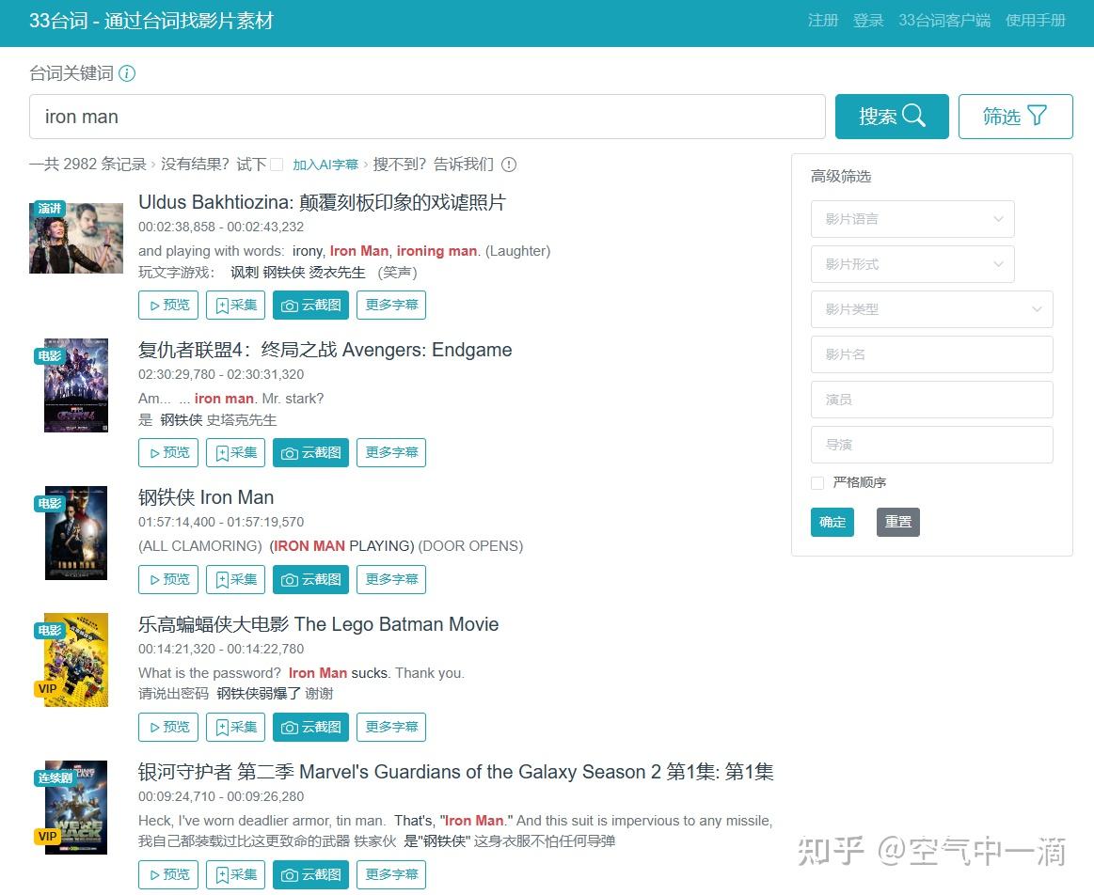Click the 影片名 input field
This screenshot has width=1094, height=895.
point(931,354)
